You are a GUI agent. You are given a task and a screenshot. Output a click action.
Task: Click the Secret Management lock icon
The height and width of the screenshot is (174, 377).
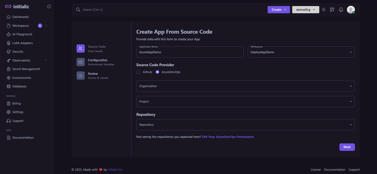[9, 69]
